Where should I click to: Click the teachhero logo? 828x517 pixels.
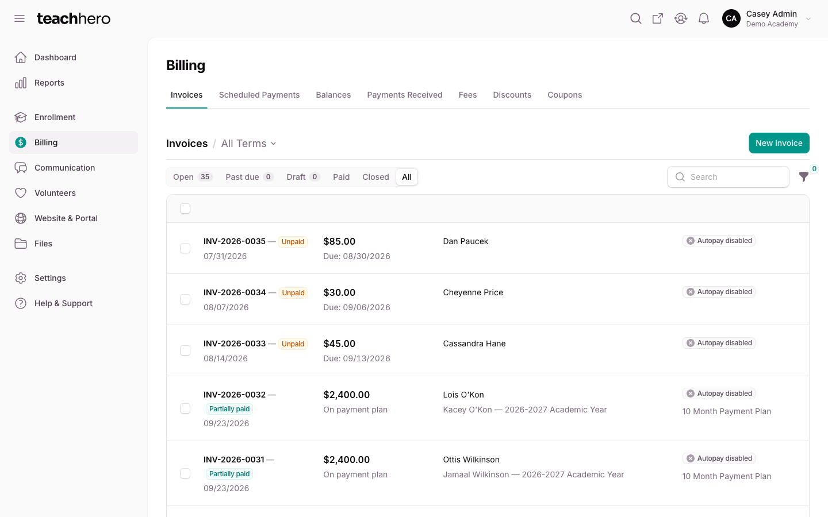pyautogui.click(x=74, y=18)
